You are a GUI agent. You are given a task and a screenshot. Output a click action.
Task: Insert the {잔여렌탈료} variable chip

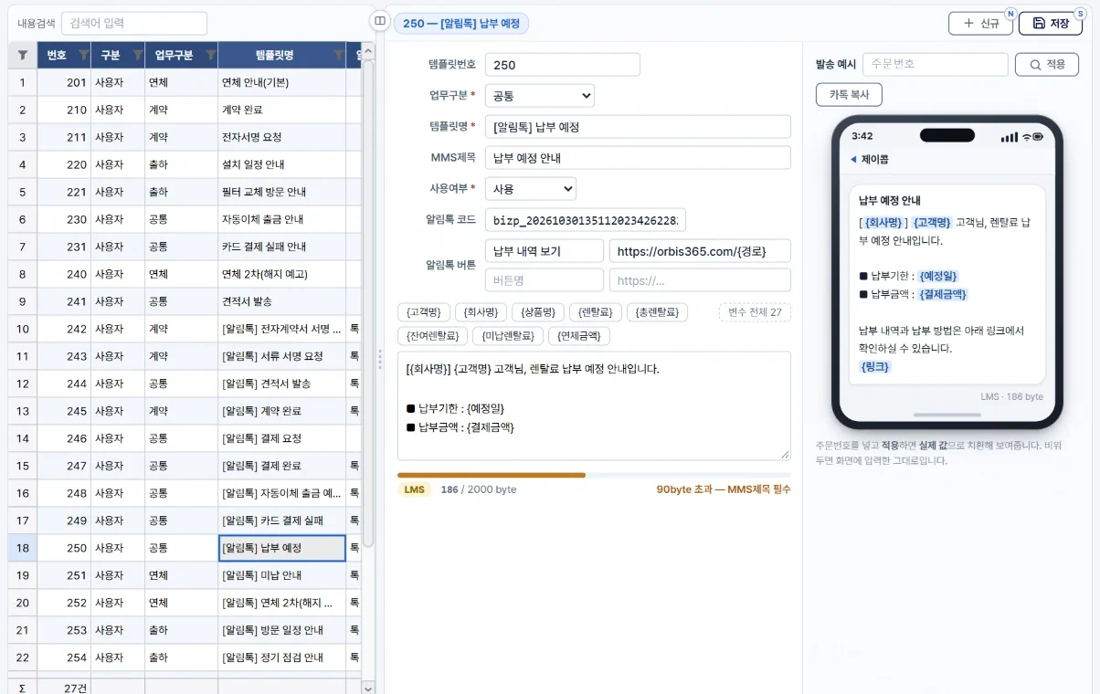click(x=433, y=336)
